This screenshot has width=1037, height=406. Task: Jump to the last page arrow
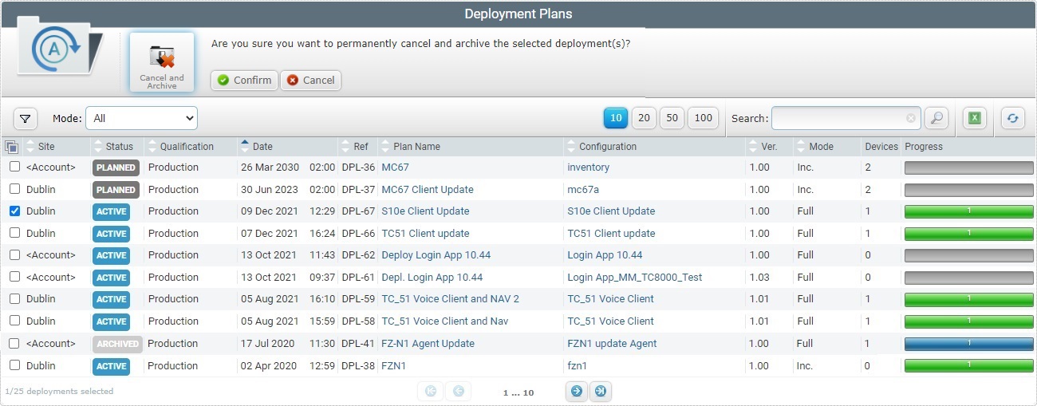pyautogui.click(x=601, y=391)
